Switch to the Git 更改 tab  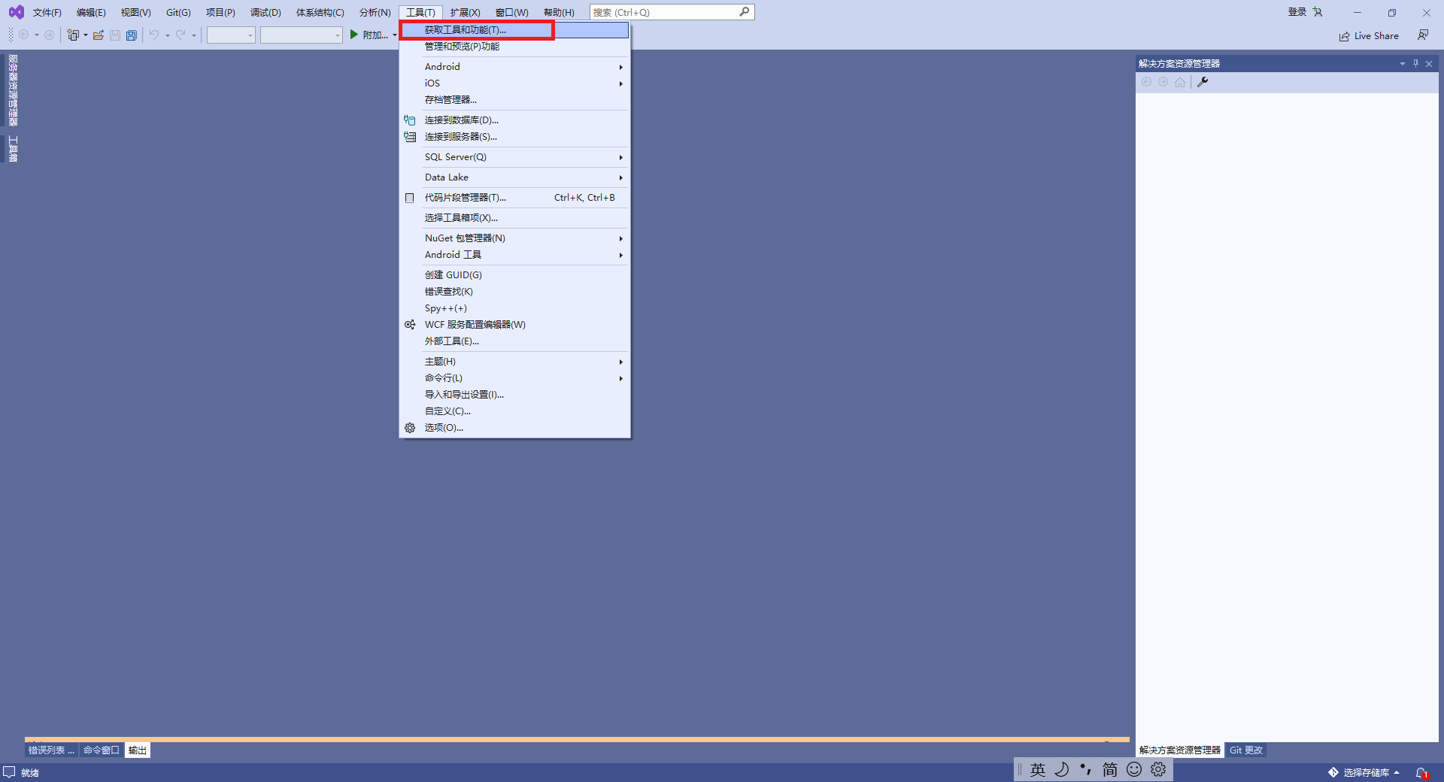pyautogui.click(x=1245, y=750)
